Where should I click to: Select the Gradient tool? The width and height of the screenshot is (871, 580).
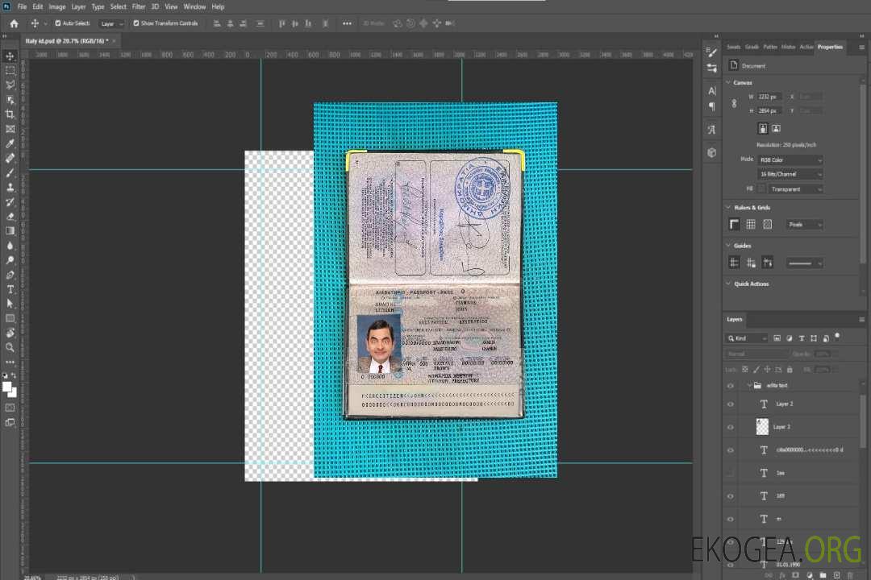(x=10, y=231)
